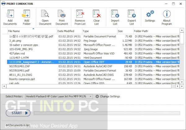Viewport: 186px width, 130px height.
Task: Click the list's vertical scrollbar up arrow
Action: point(182,30)
